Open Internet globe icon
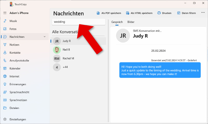Viewport: 208px width, 124px height. [x=5, y=76]
